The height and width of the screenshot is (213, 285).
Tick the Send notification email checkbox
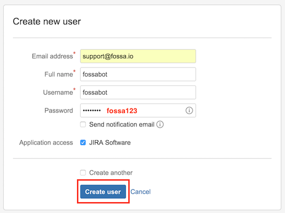[83, 125]
